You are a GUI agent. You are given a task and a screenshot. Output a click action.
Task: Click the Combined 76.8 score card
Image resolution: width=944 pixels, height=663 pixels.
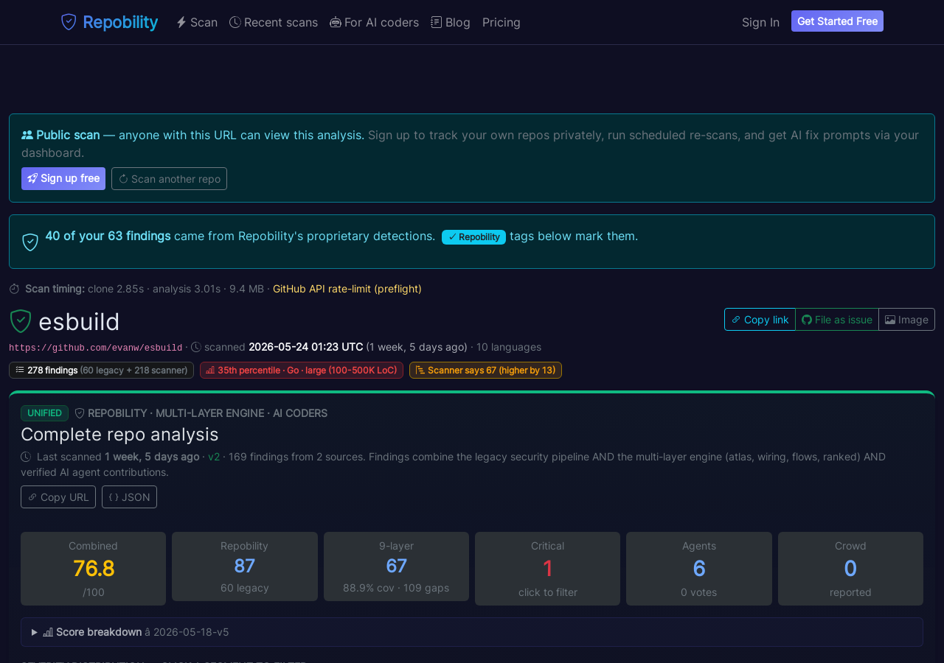click(x=93, y=569)
